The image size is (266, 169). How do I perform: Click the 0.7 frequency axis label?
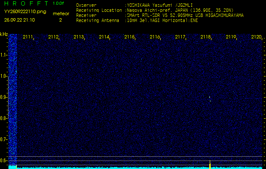click(x=4, y=139)
